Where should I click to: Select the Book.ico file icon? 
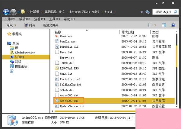point(57,36)
